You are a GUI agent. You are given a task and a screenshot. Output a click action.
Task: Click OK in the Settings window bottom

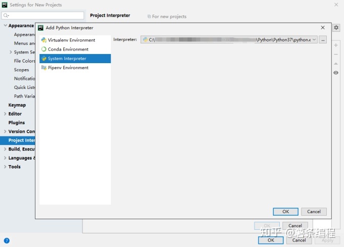click(x=271, y=240)
